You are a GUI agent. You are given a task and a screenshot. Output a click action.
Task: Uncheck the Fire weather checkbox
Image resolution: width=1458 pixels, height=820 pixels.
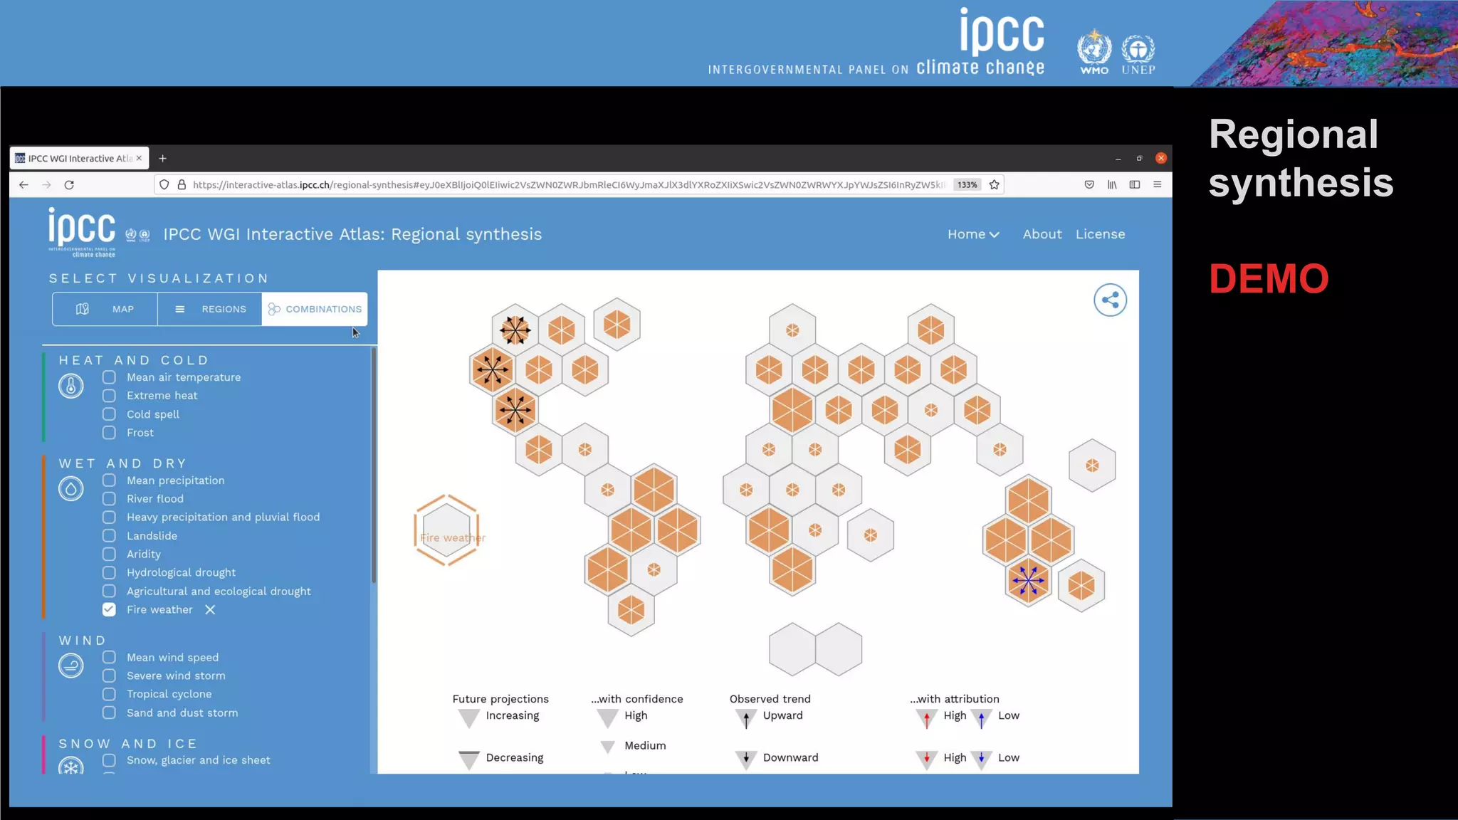pos(109,610)
